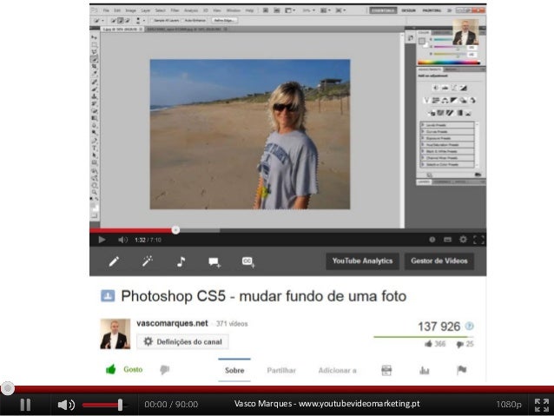
Task: Select the Move tool in Photoshop toolbar
Action: tap(95, 37)
